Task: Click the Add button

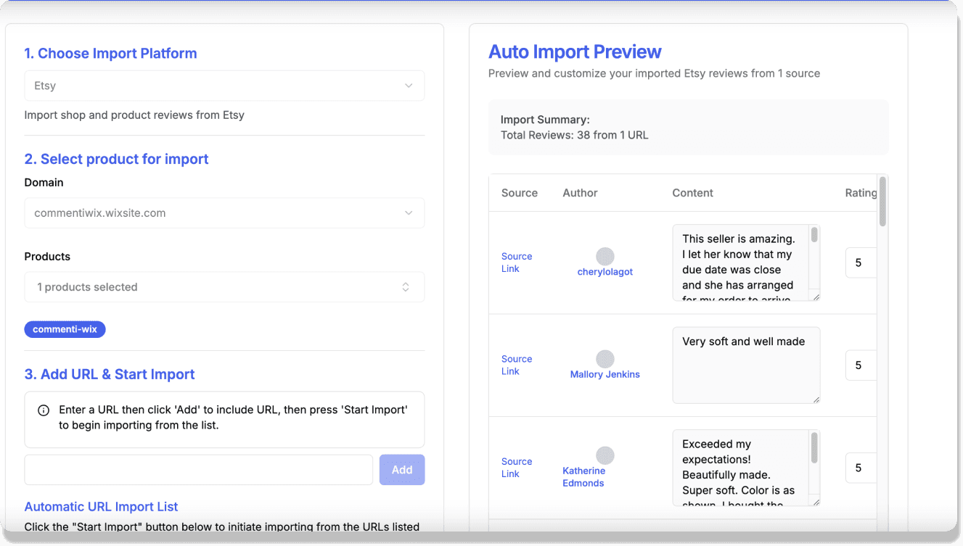Action: 402,470
